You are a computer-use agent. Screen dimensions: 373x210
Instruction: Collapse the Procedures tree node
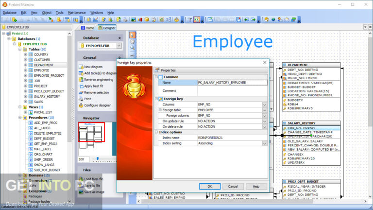pos(20,118)
